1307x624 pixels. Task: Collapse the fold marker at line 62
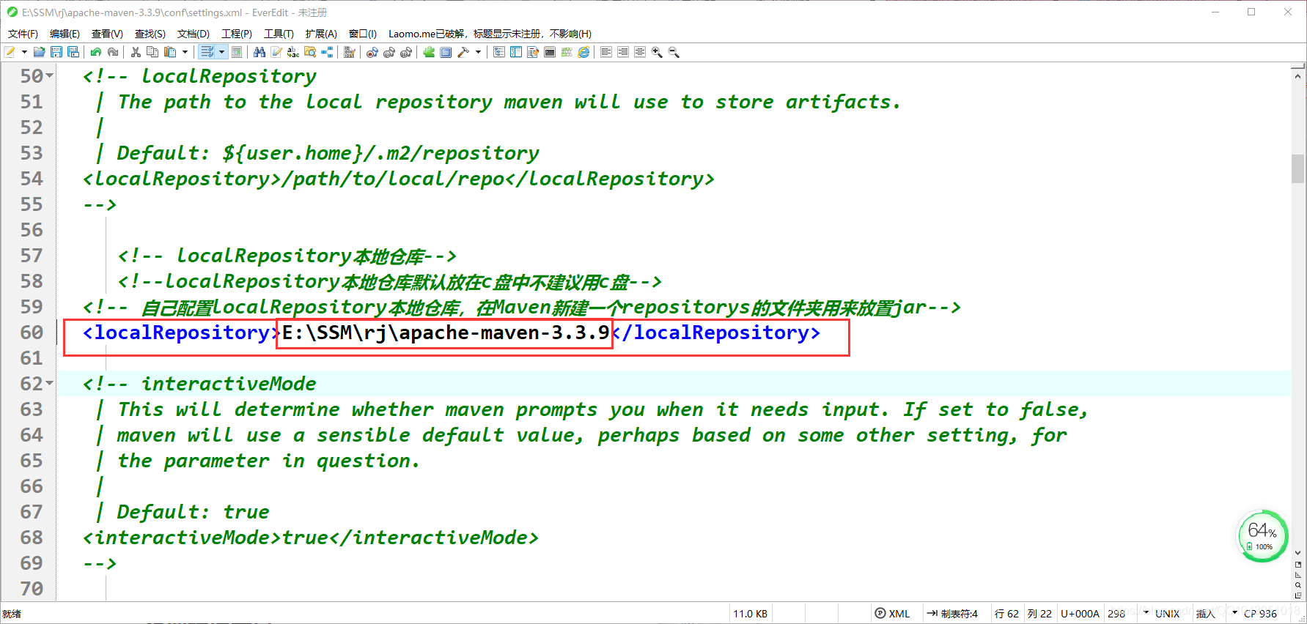pos(50,383)
